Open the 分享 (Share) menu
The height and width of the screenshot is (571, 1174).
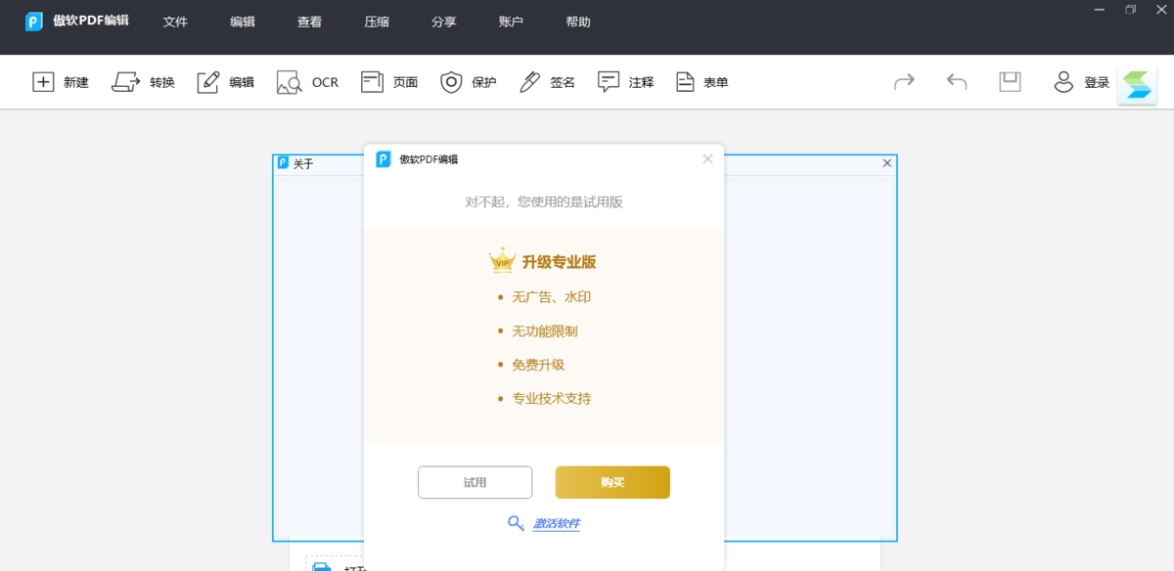[444, 22]
